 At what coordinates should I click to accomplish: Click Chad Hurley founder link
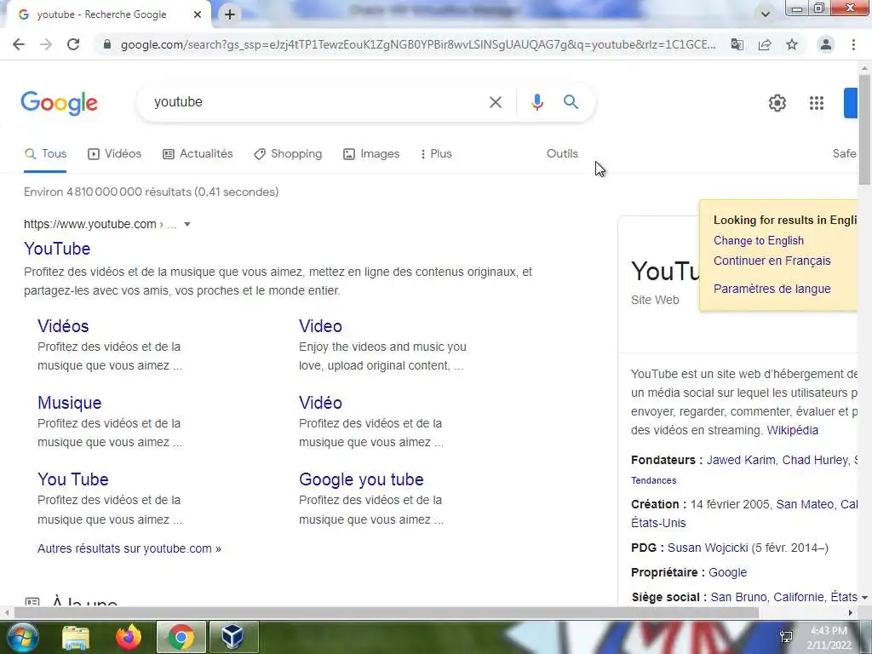tap(815, 460)
